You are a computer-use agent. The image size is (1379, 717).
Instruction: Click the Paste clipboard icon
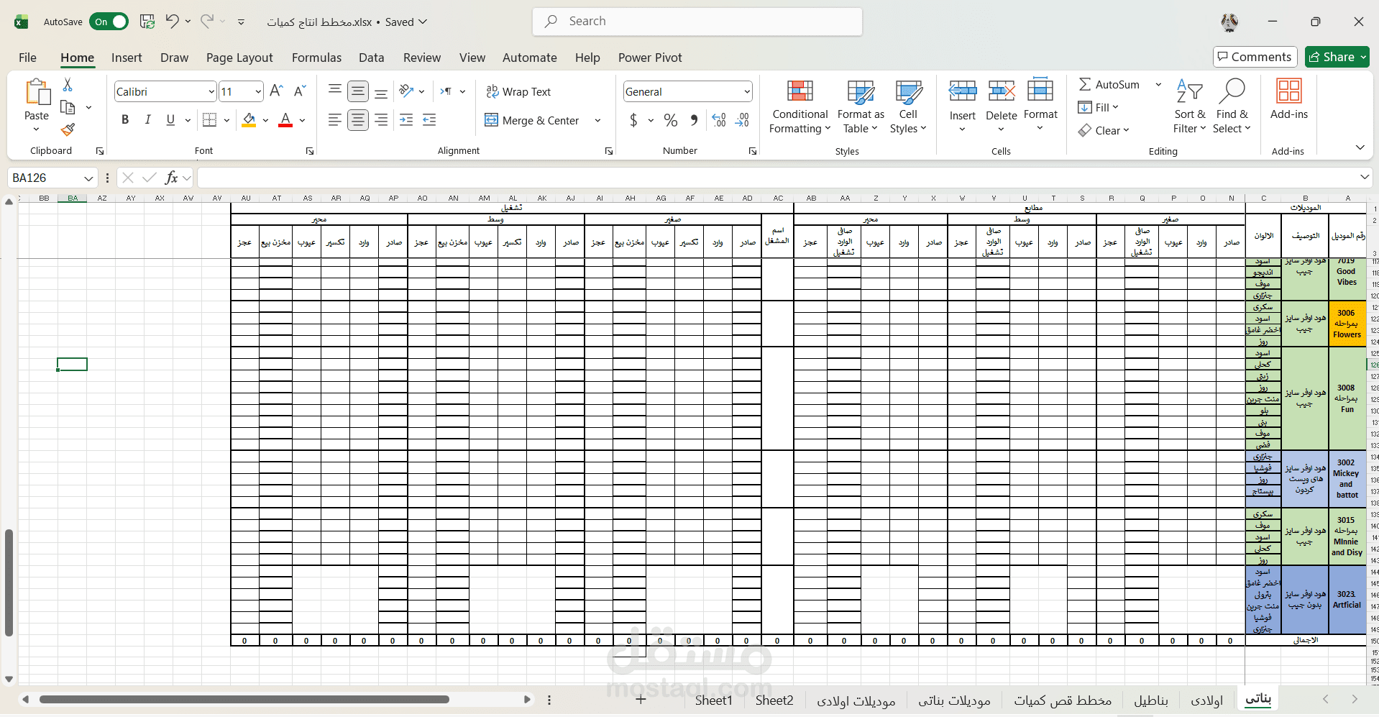(x=37, y=93)
